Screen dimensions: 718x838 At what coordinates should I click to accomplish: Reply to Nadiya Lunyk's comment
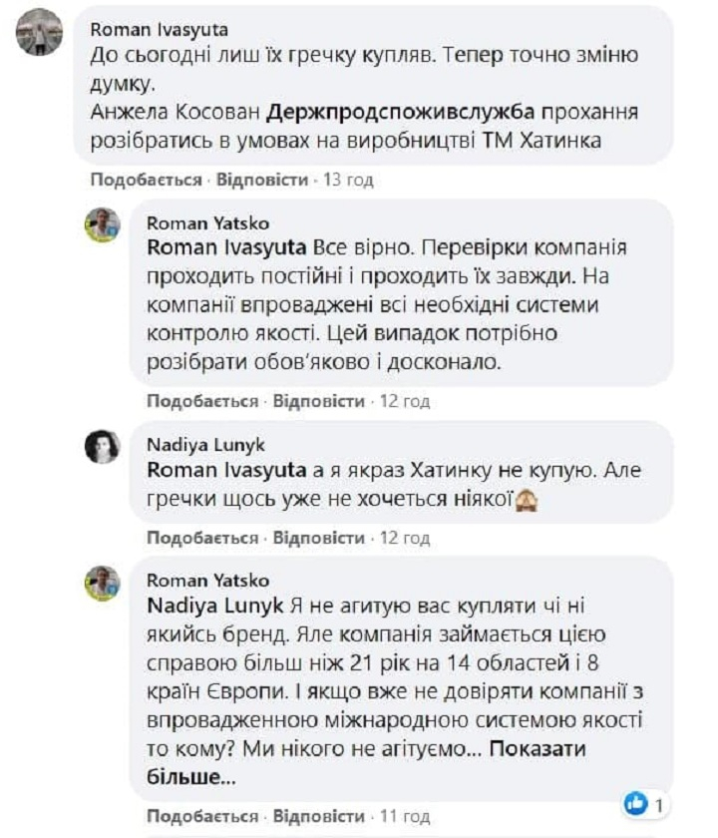pos(319,538)
